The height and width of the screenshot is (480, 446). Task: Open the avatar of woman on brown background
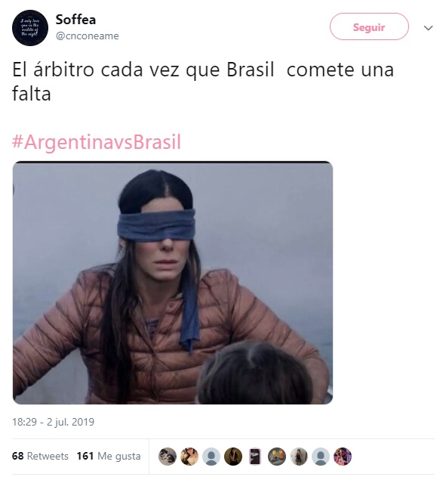click(x=233, y=456)
